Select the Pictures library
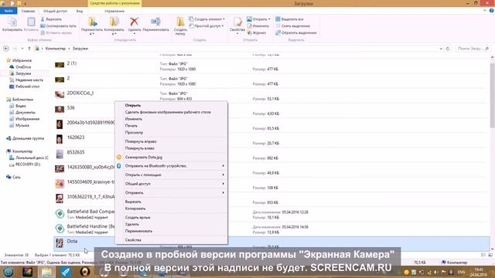 tap(27, 119)
